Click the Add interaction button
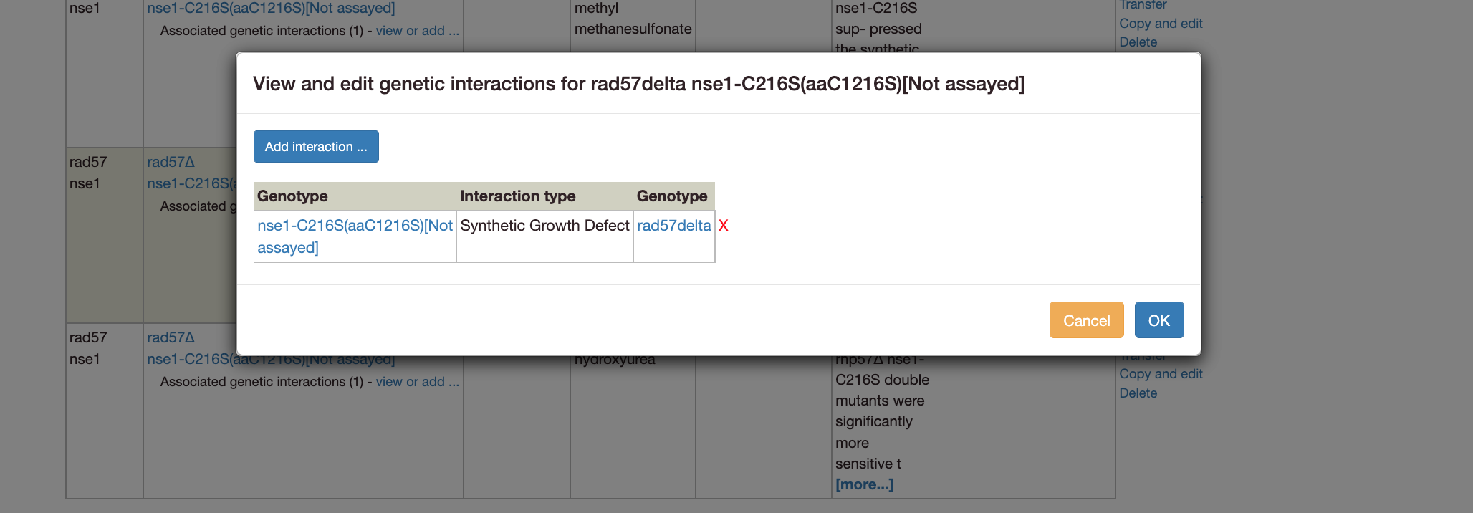Screen dimensions: 1473x513 (x=315, y=146)
